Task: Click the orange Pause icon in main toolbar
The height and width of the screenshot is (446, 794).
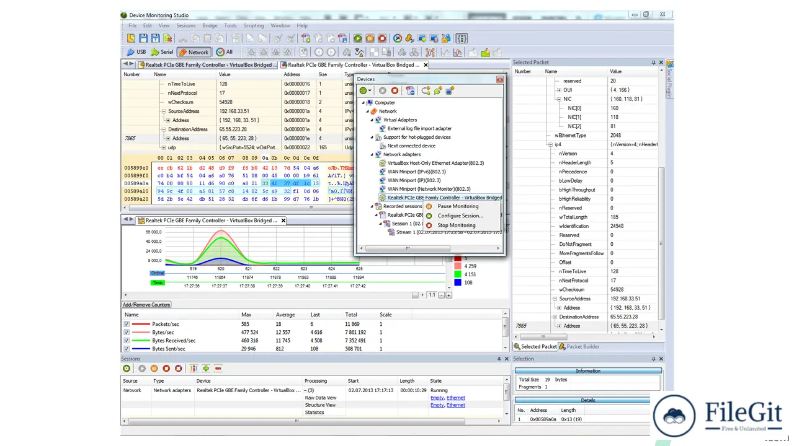Action: (370, 38)
